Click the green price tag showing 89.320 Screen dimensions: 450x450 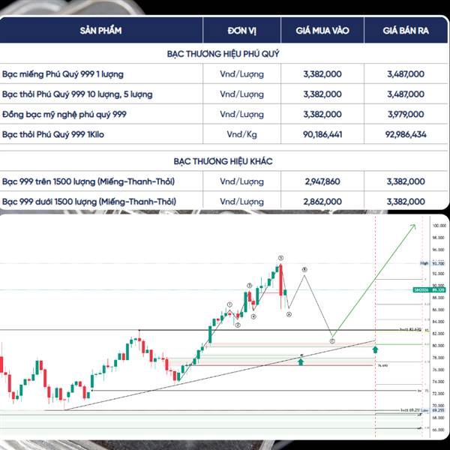(429, 290)
